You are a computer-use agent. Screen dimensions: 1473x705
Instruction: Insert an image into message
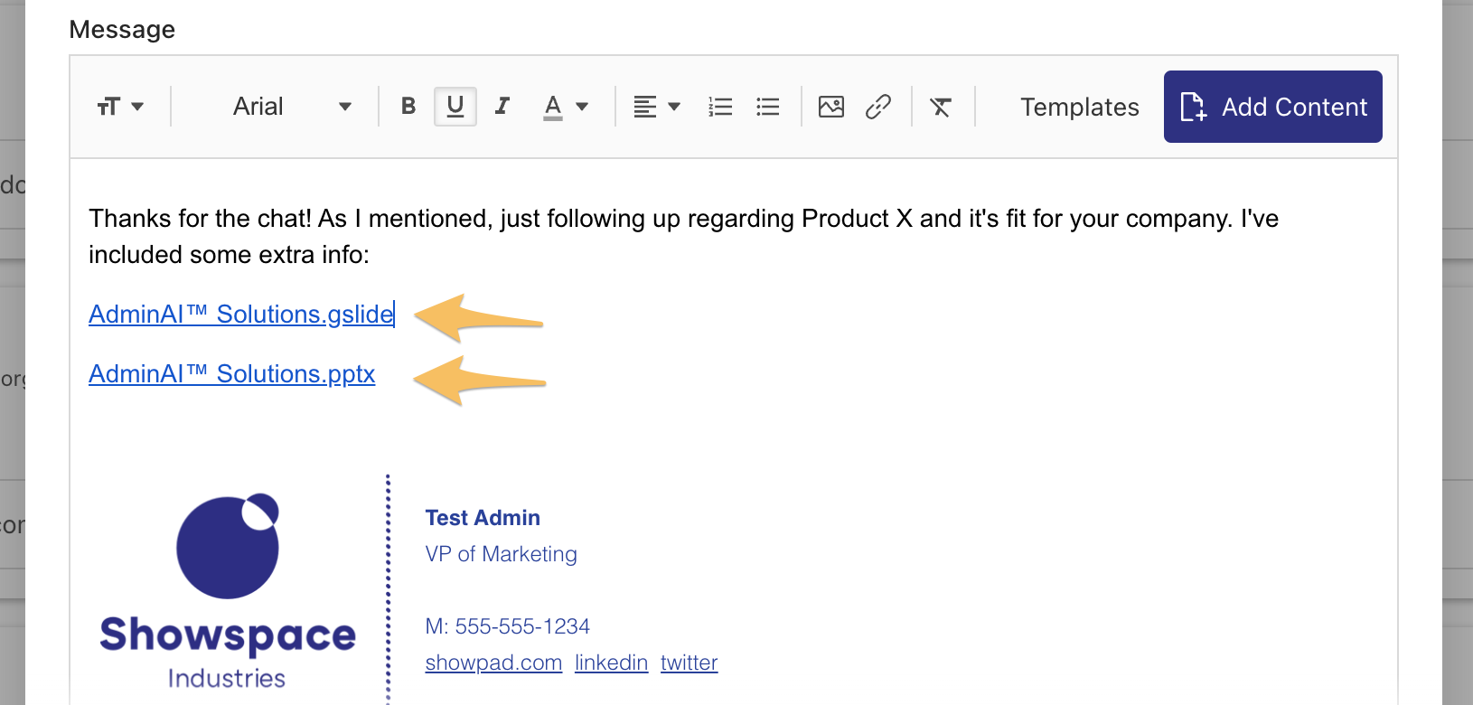click(831, 107)
